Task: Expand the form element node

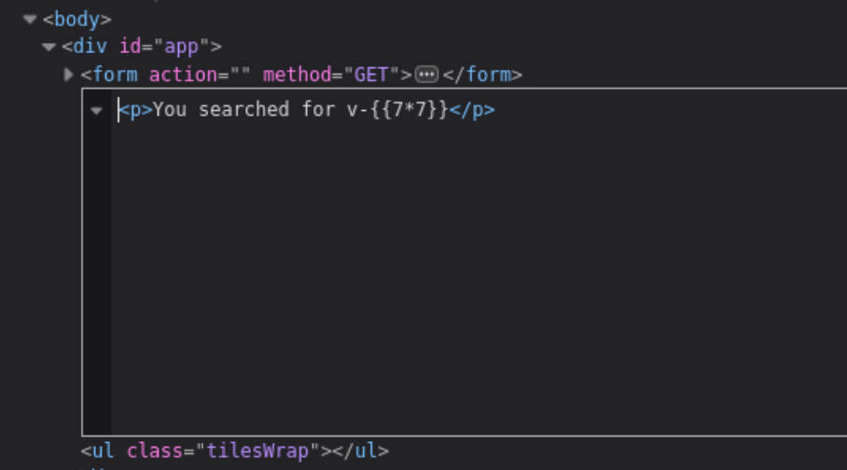Action: (x=68, y=75)
